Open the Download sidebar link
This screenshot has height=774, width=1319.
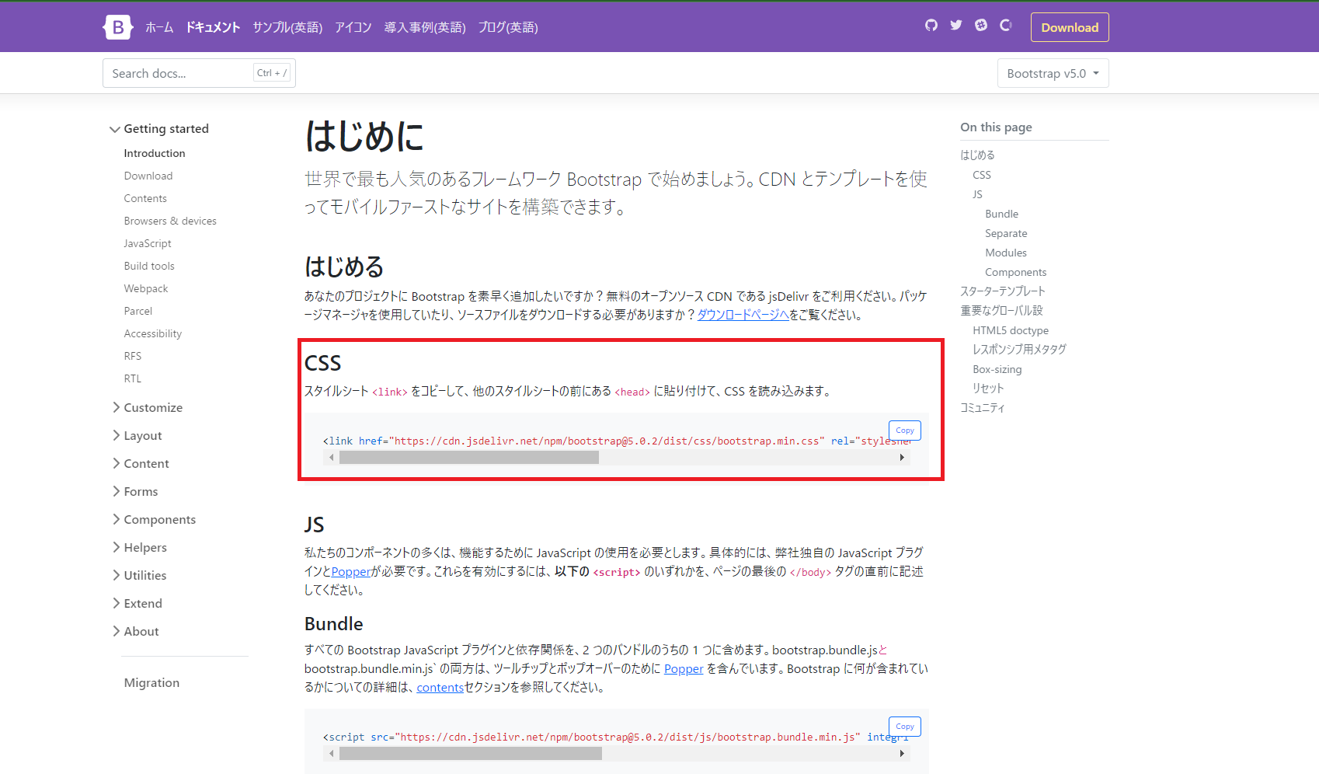click(x=148, y=176)
